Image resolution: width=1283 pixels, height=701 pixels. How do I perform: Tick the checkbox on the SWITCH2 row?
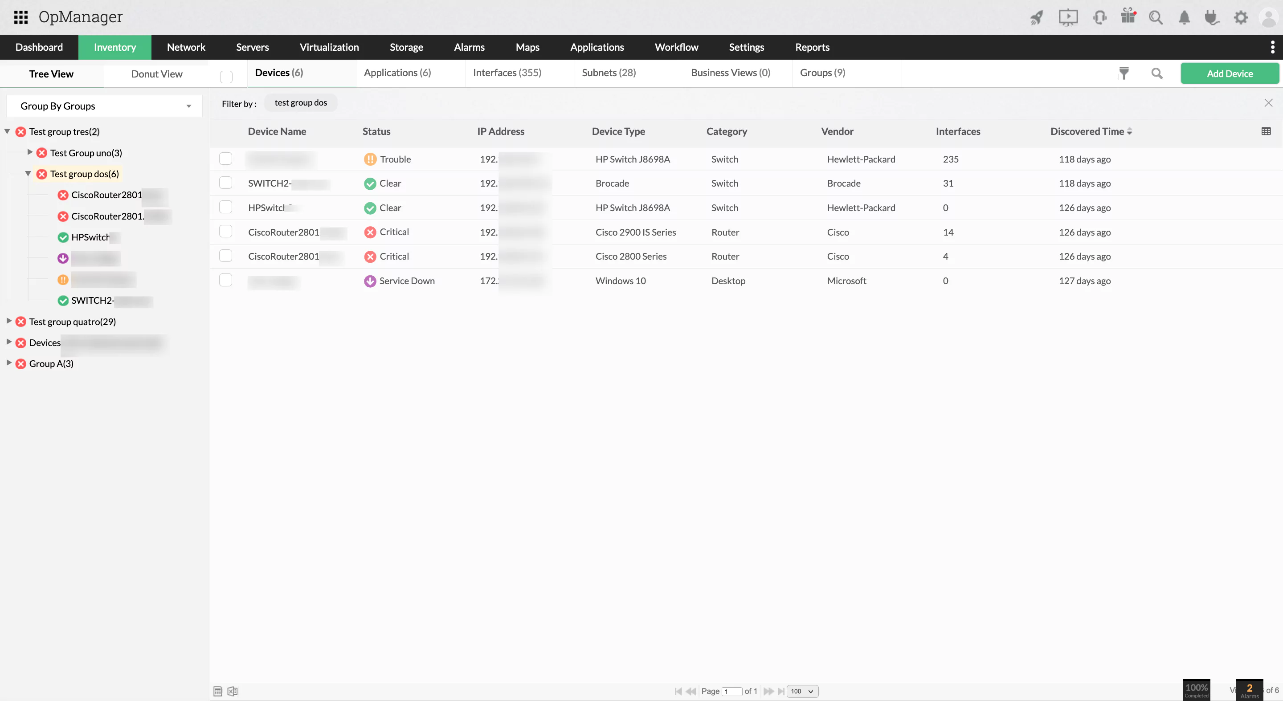[x=225, y=182]
